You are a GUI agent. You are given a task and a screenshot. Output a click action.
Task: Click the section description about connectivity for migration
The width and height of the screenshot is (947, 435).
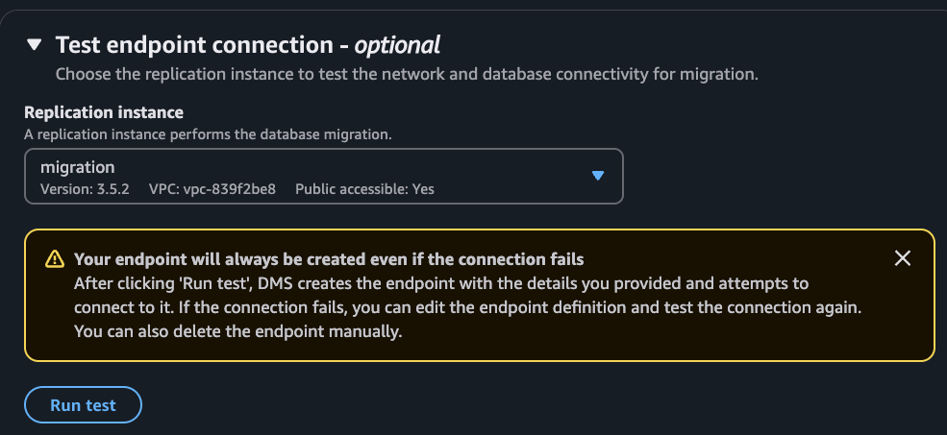(407, 74)
